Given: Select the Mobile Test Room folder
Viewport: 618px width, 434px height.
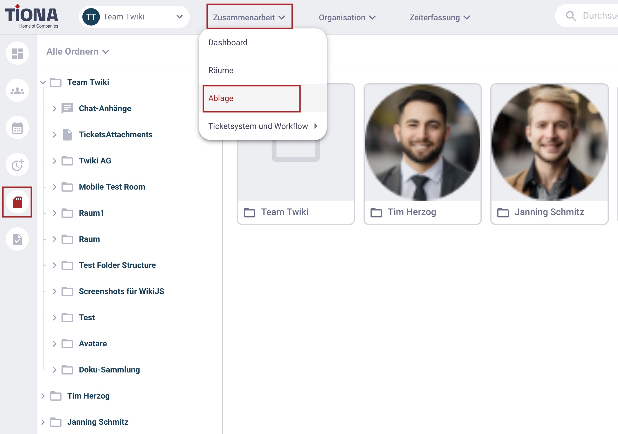Looking at the screenshot, I should 112,187.
